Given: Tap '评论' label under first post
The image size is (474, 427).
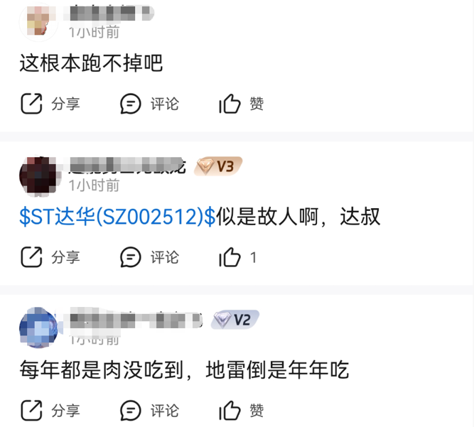Looking at the screenshot, I should pyautogui.click(x=165, y=104).
